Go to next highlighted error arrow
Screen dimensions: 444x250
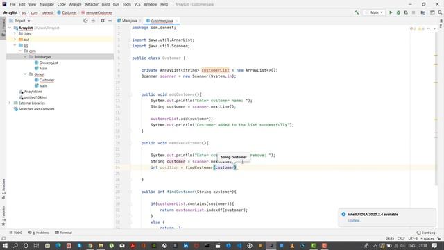434,28
